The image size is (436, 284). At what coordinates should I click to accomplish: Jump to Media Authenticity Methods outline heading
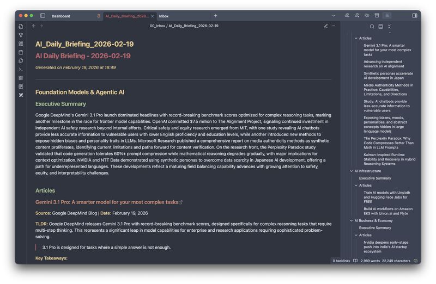[388, 90]
